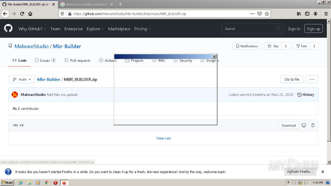Fork the Mbr-Builder repository
331x186 pixels.
301,46
